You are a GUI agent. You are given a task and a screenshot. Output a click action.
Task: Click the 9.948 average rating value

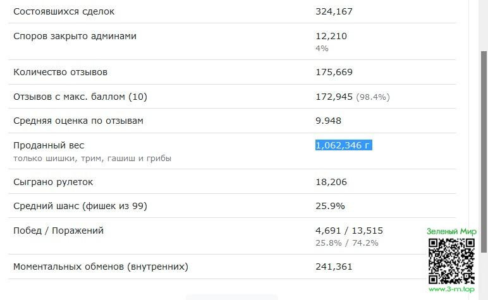click(x=328, y=121)
